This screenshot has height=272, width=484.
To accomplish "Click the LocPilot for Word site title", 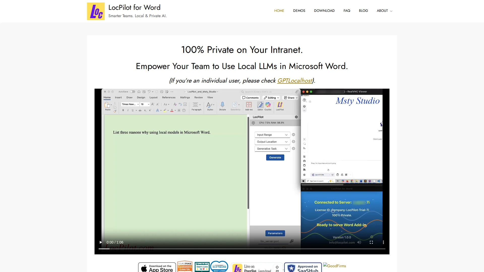I will pyautogui.click(x=134, y=8).
